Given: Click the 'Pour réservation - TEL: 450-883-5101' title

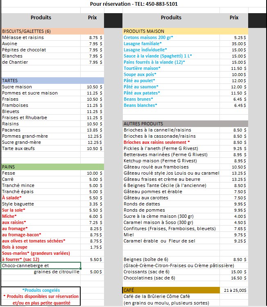Looking at the screenshot, I should click(x=134, y=4).
